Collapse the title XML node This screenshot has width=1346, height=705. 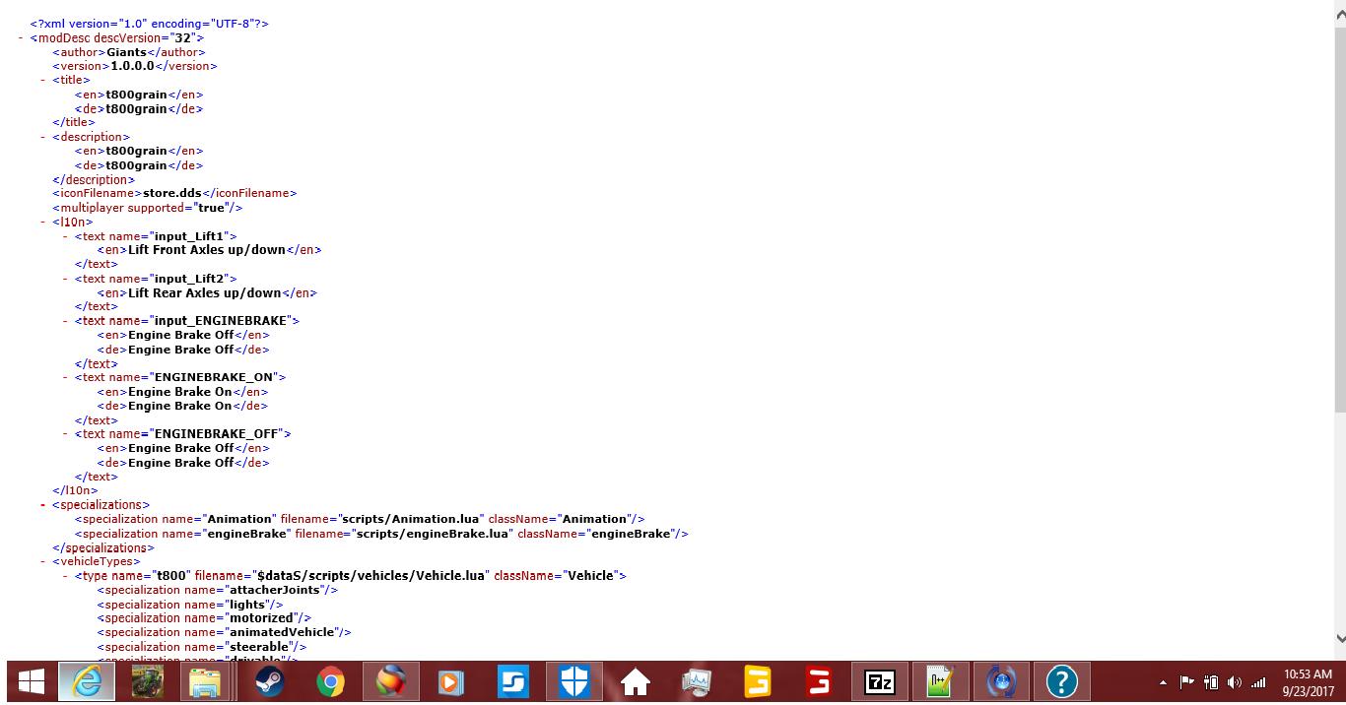coord(43,80)
